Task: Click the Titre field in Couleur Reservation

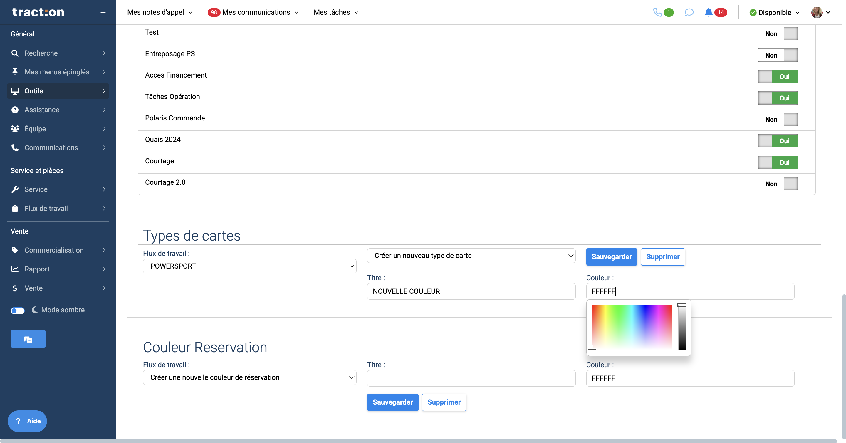Action: click(x=471, y=378)
